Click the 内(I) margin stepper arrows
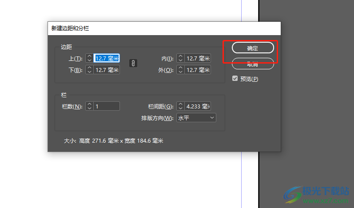Screen dimensions: 354x208 coord(180,58)
